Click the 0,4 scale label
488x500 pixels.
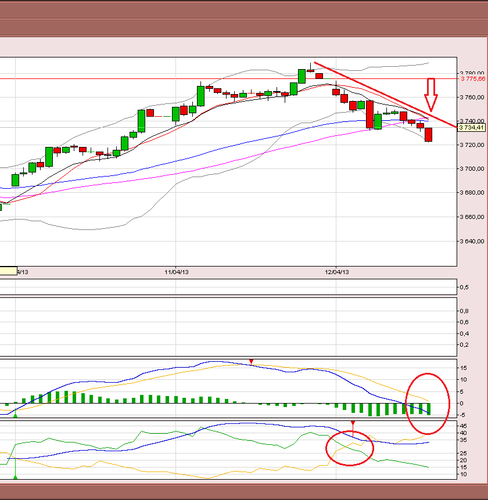pos(464,334)
